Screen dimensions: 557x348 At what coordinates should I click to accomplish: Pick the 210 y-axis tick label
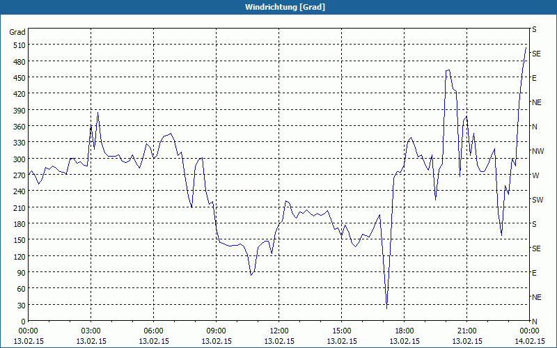click(x=19, y=207)
